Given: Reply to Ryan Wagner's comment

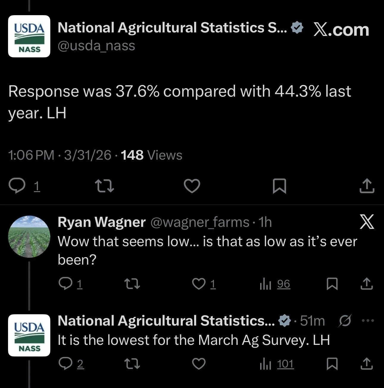Looking at the screenshot, I should point(65,284).
